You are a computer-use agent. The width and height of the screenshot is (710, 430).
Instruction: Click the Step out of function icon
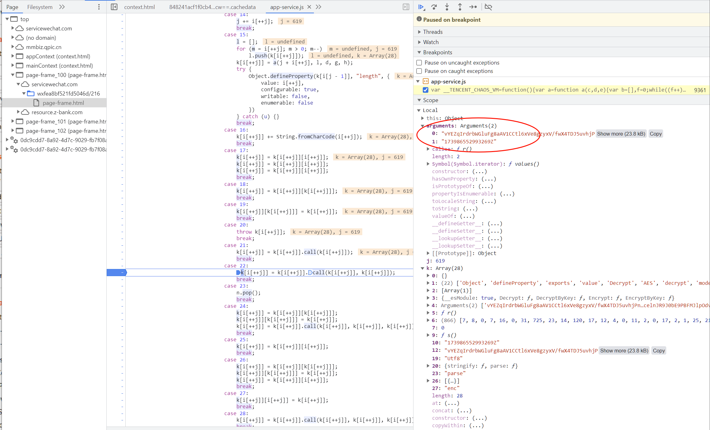tap(460, 7)
